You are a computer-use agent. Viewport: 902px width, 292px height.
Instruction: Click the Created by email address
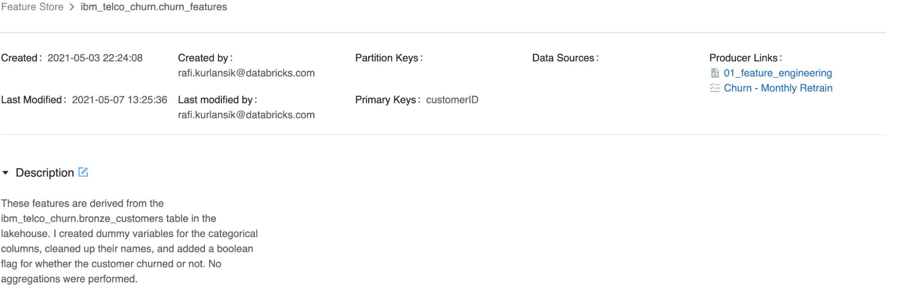click(246, 73)
